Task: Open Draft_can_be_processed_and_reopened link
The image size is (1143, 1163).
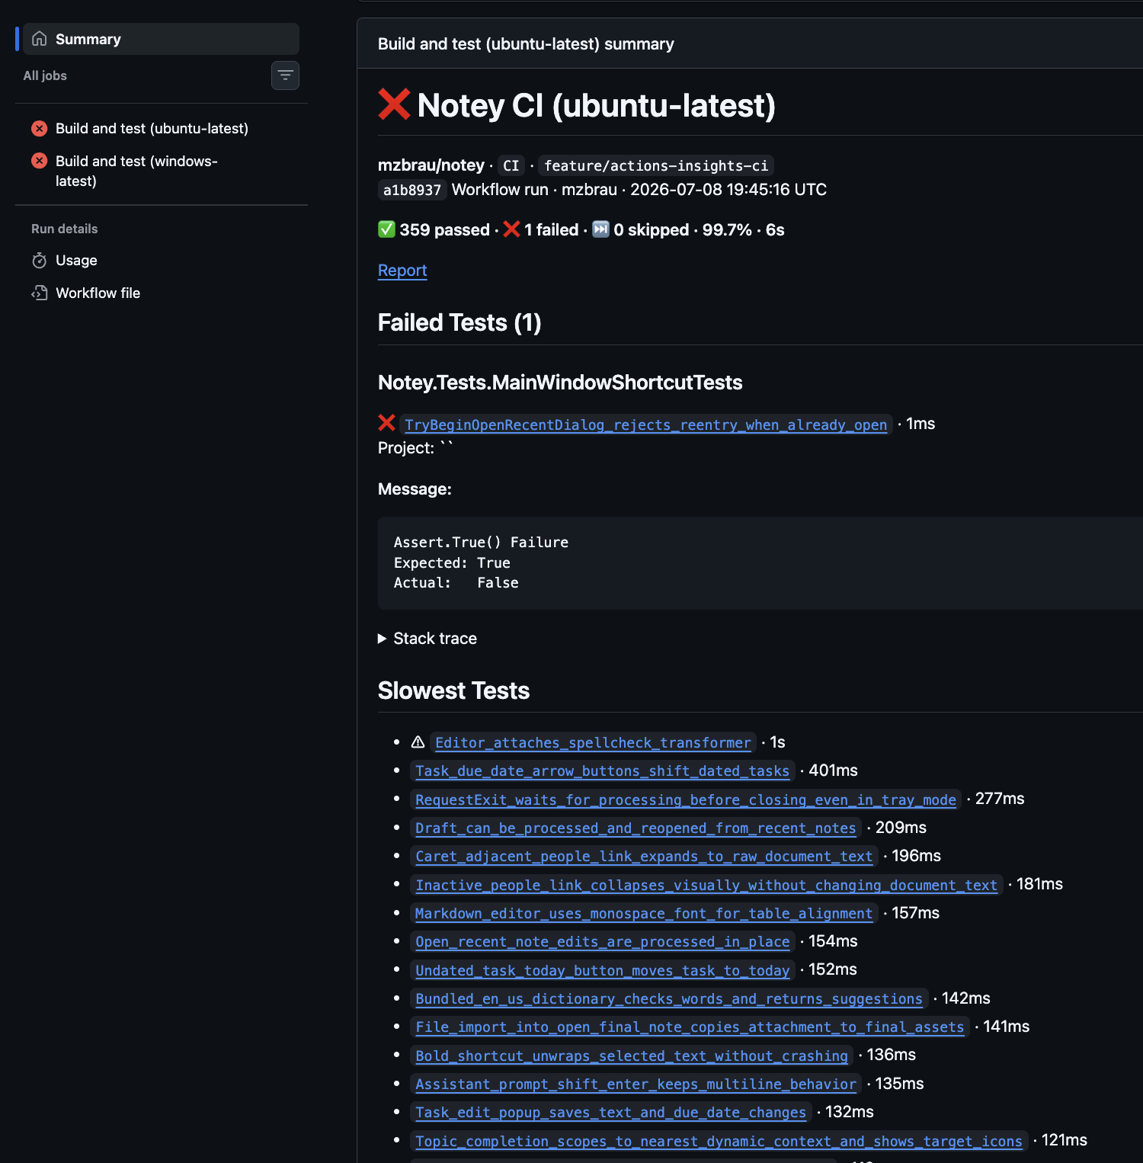Action: point(636,828)
